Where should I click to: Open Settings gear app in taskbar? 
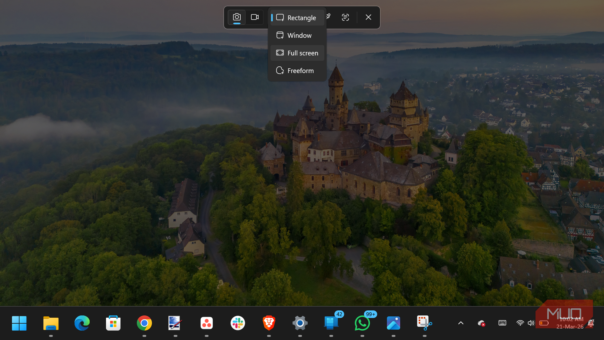(x=300, y=323)
